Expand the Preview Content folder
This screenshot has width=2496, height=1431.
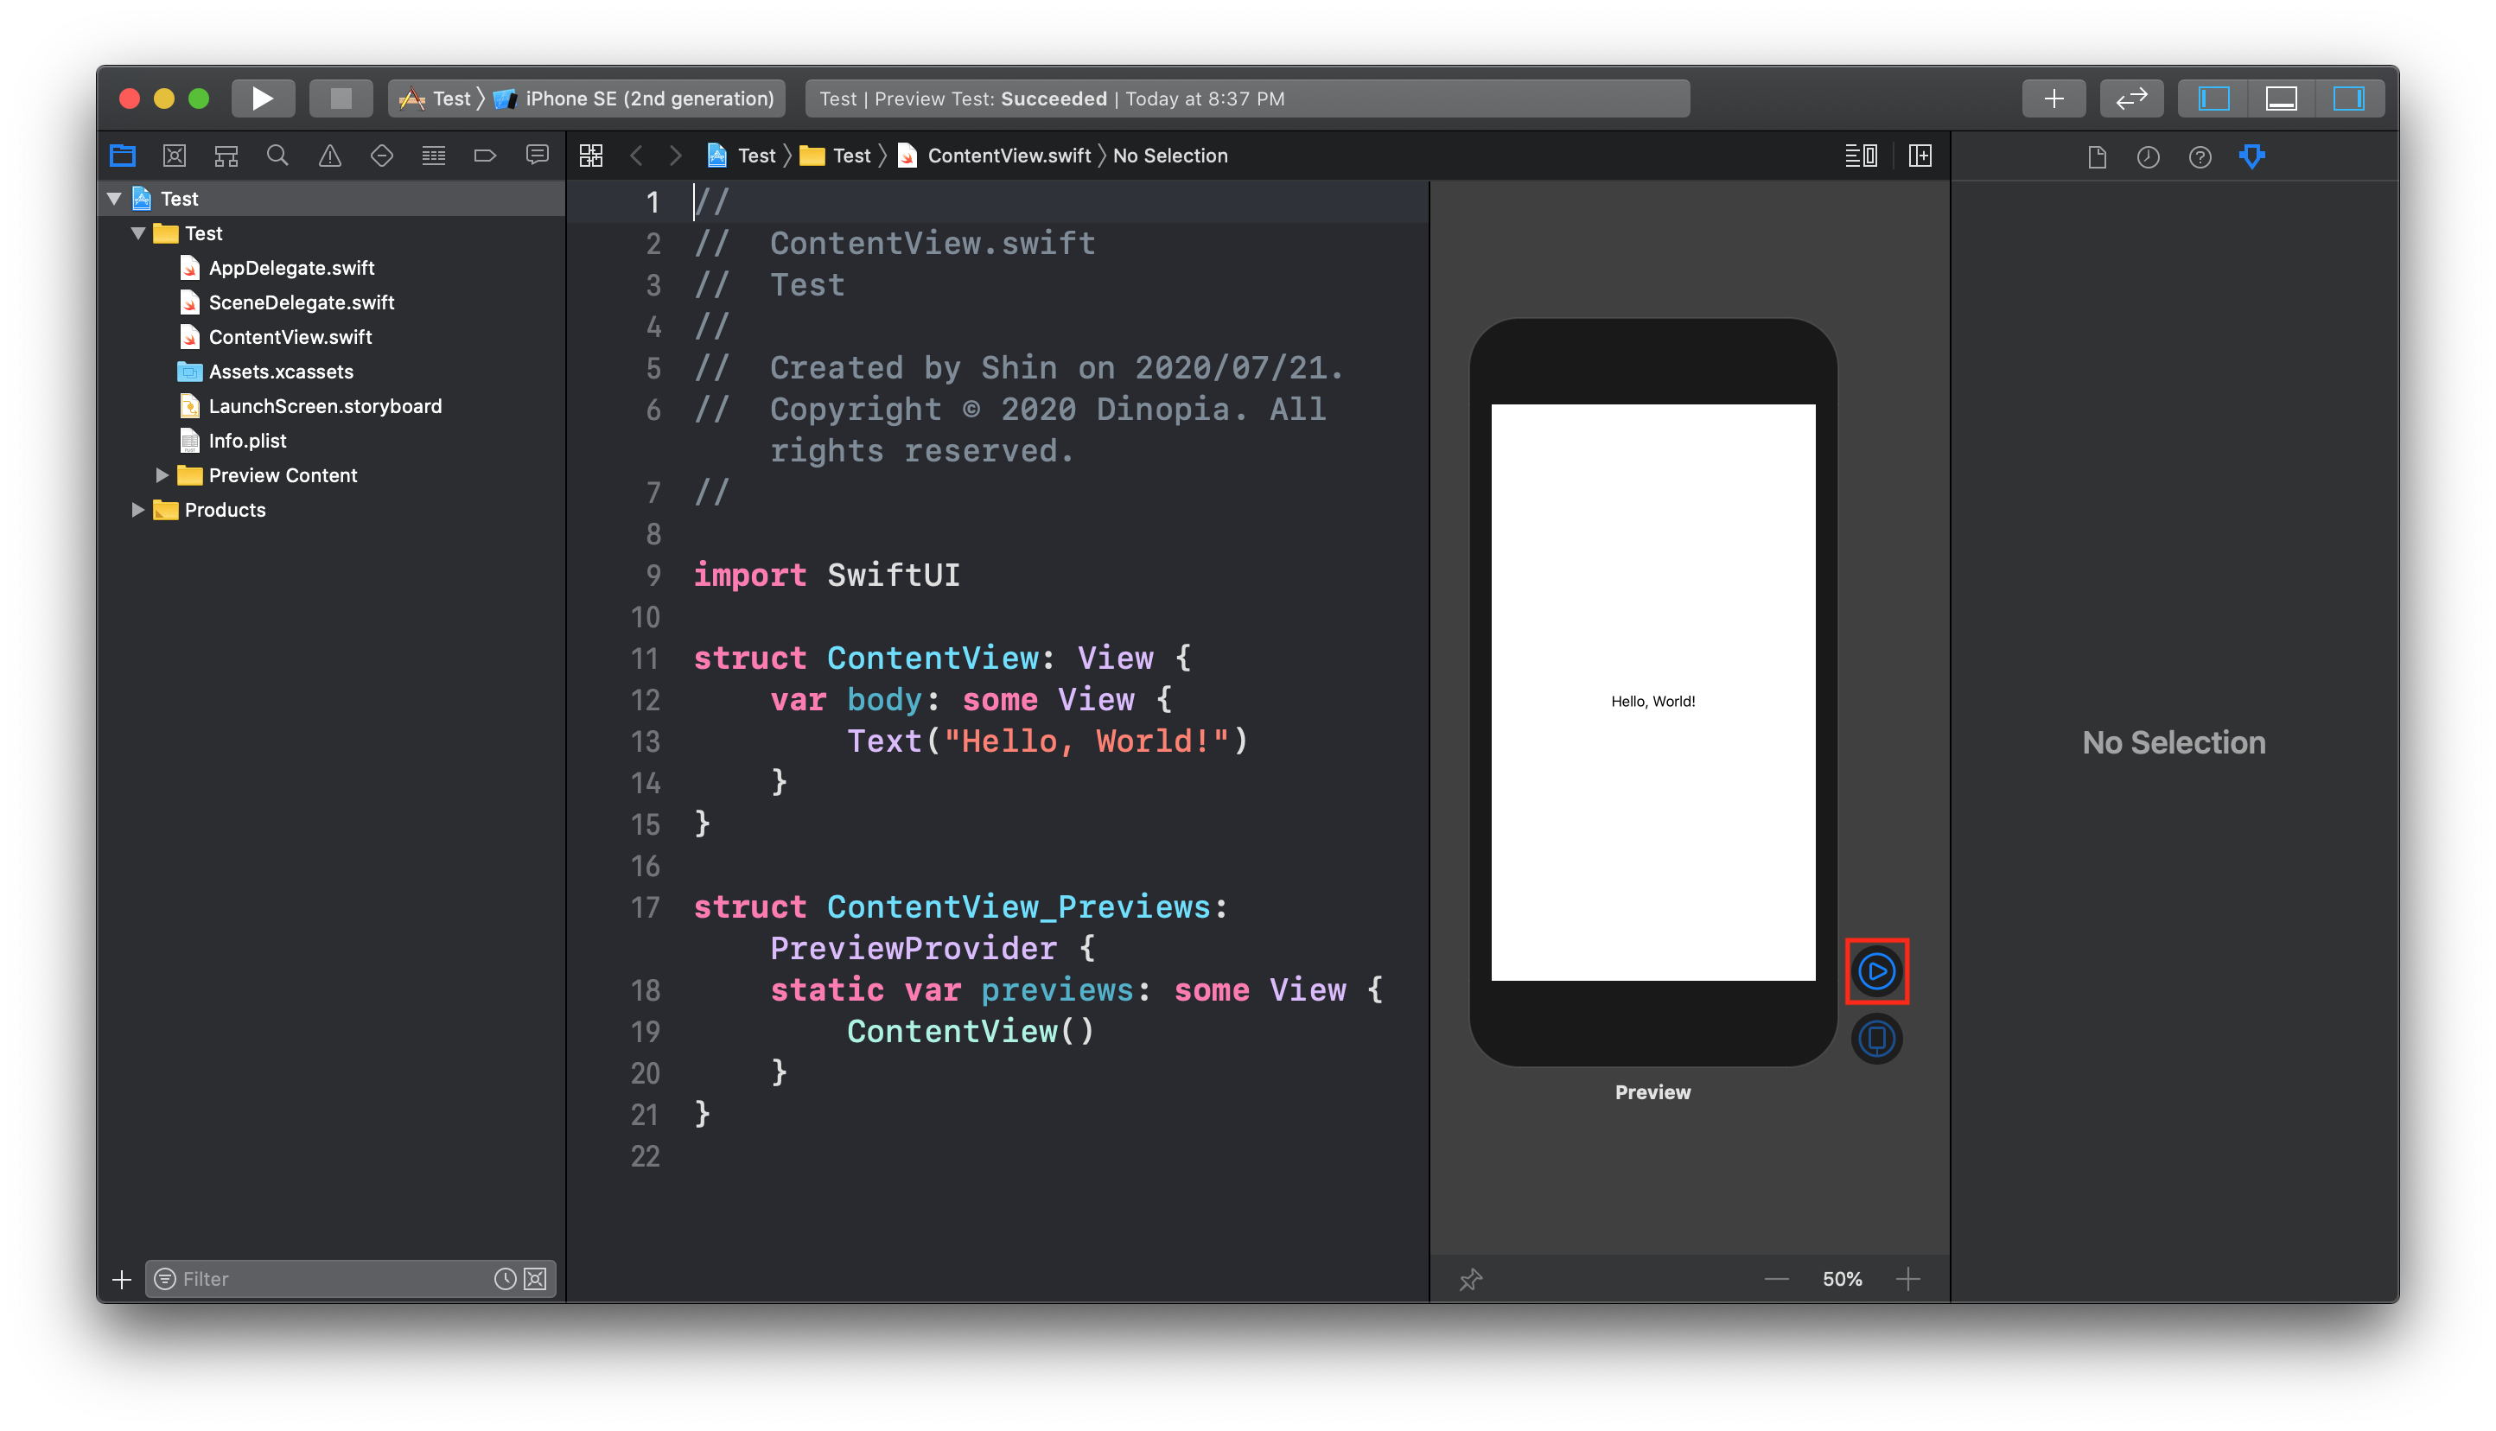click(x=162, y=474)
